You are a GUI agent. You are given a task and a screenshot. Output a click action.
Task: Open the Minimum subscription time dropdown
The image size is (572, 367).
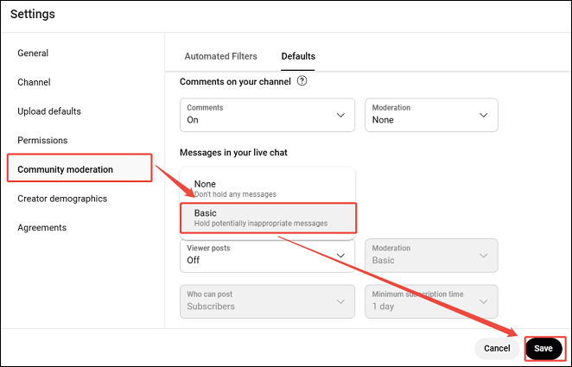click(x=431, y=301)
